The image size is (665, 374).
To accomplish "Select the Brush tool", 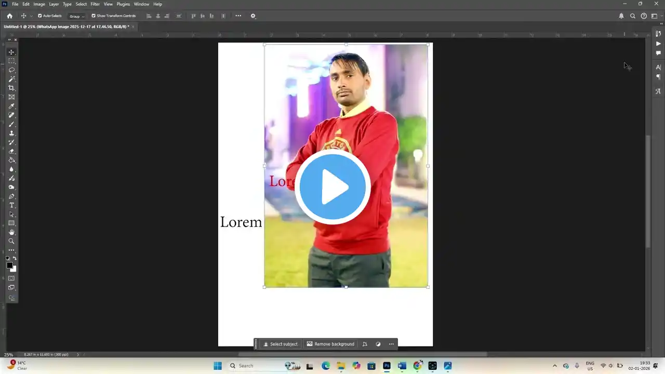I will click(11, 124).
